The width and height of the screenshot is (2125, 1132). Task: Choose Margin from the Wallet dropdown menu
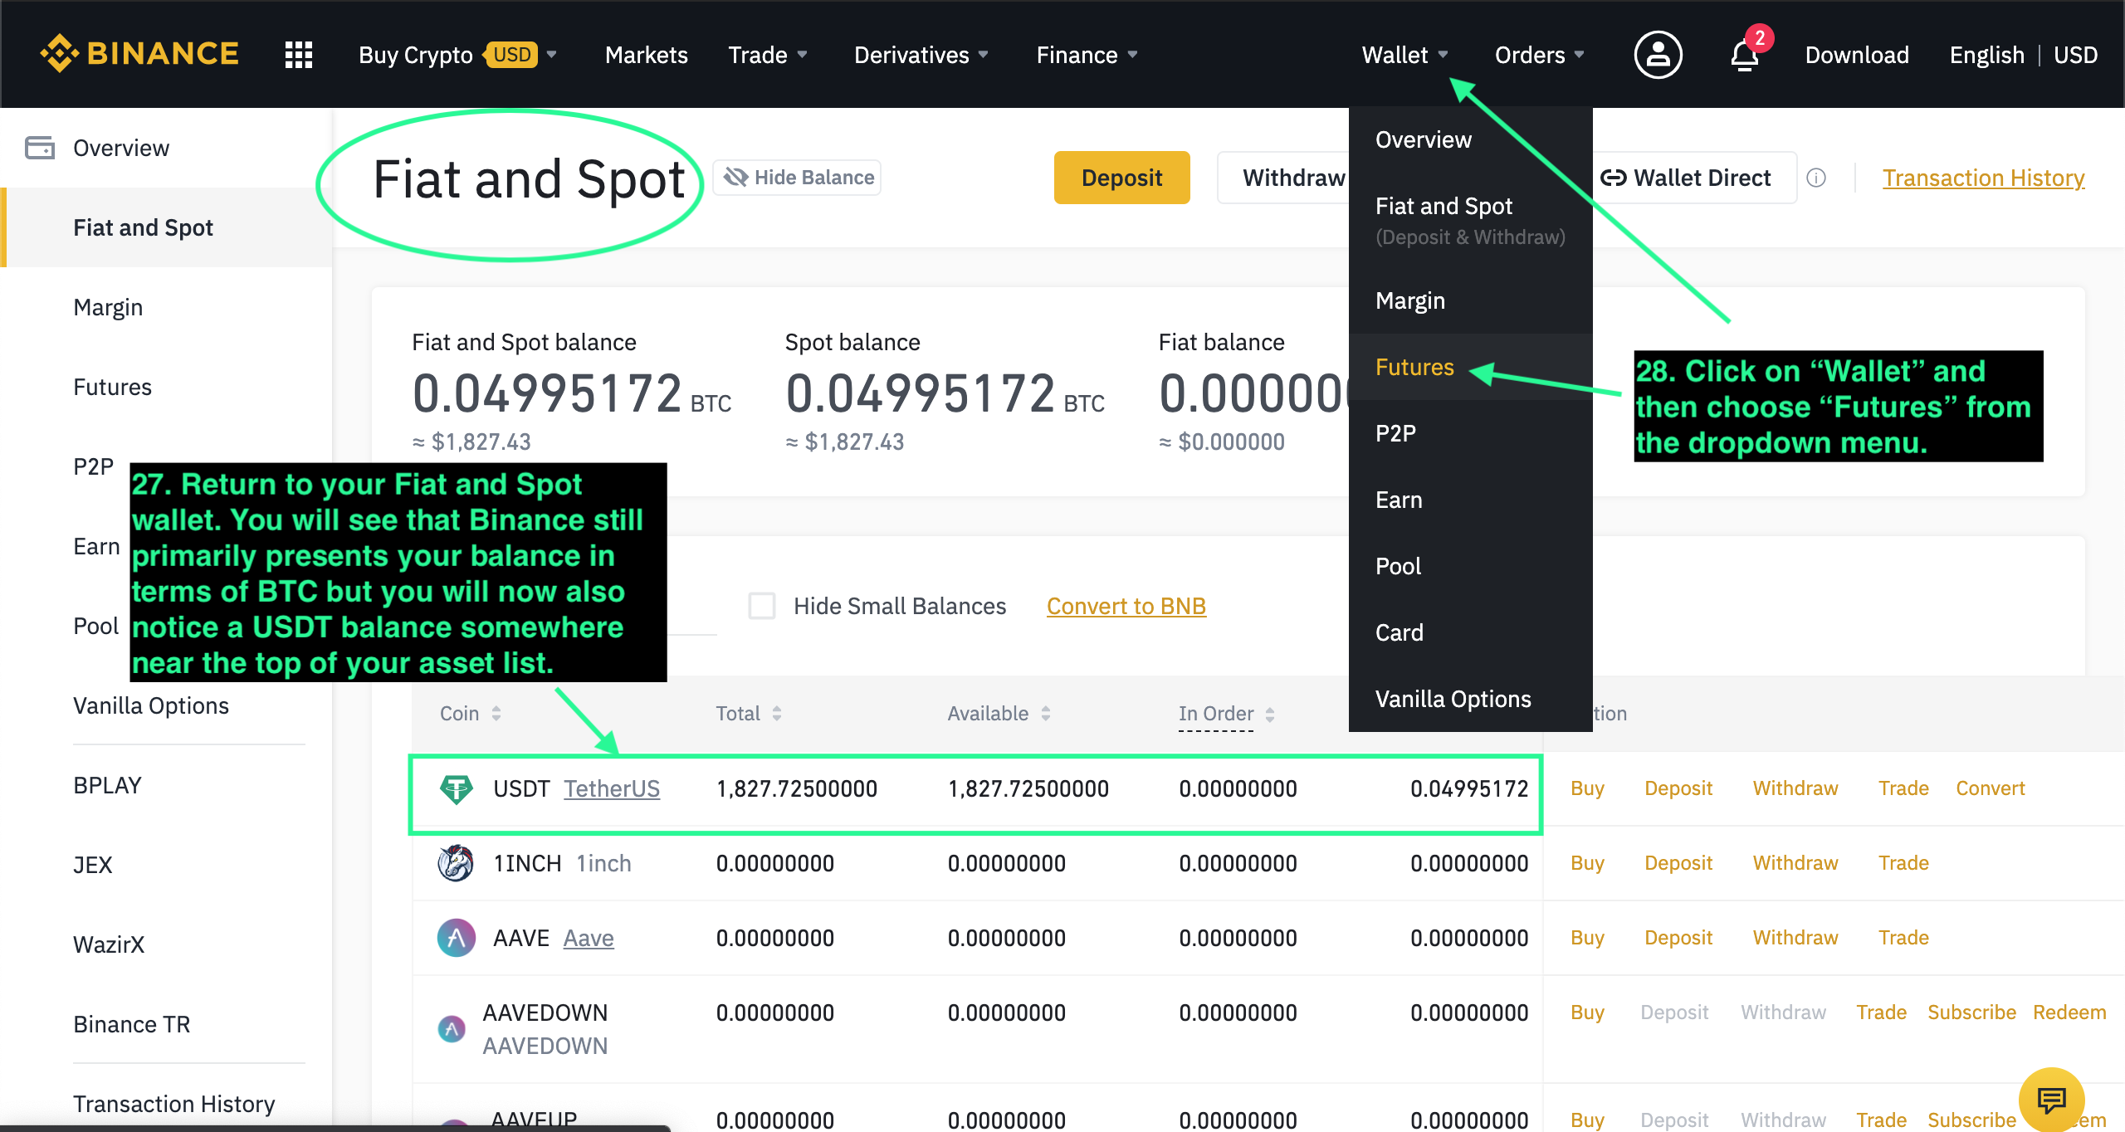coord(1471,300)
